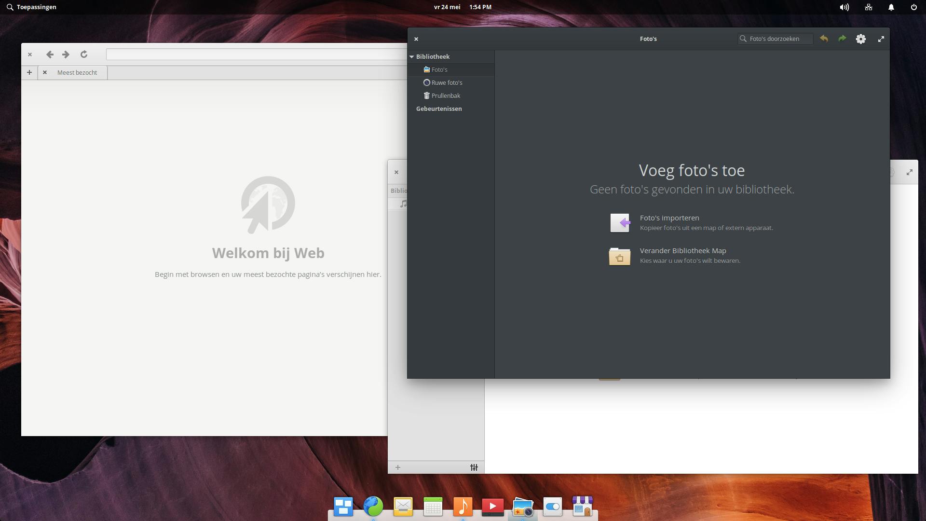
Task: Click the Foto's doorzoeken search field
Action: (x=775, y=39)
